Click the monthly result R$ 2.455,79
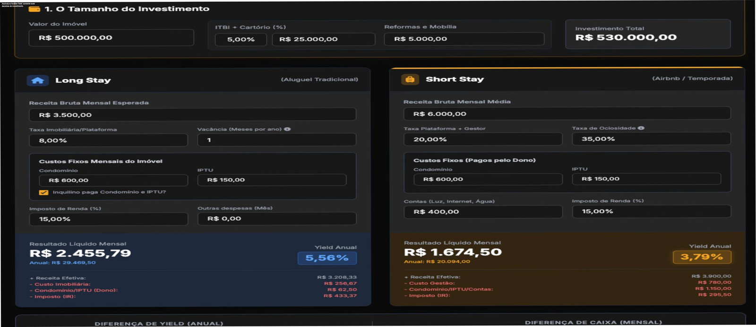 80,253
